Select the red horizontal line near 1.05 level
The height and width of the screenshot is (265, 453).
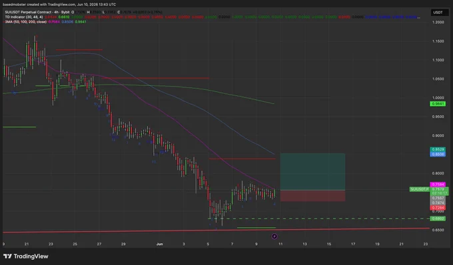155,78
